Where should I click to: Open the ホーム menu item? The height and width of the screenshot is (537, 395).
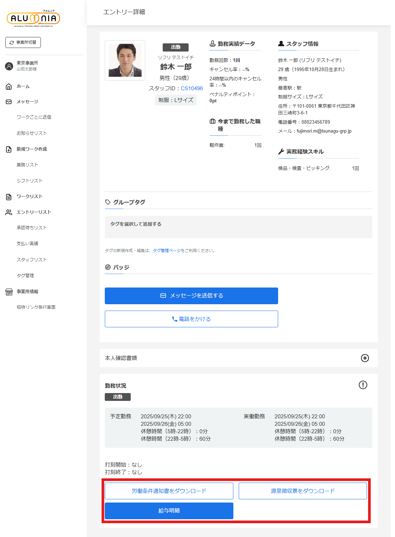23,86
